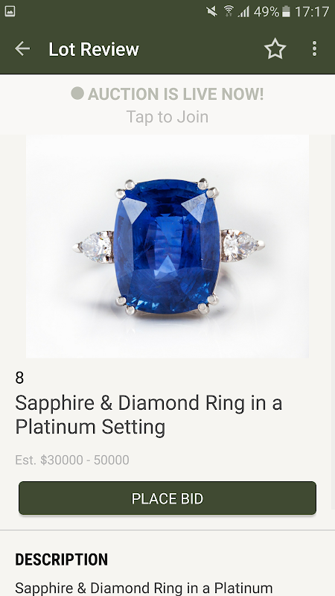This screenshot has height=596, width=335.
Task: Tap the battery icon in status bar
Action: click(x=286, y=11)
